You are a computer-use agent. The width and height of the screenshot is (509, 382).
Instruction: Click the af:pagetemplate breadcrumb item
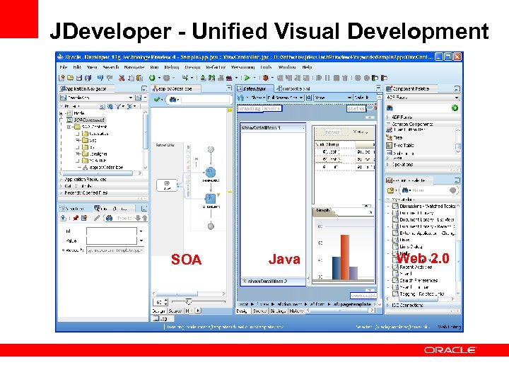click(352, 304)
